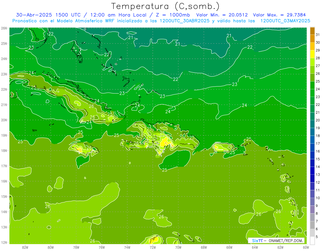Click the "64W" longitude axis label
This screenshot has width=325, height=251.
point(255,247)
